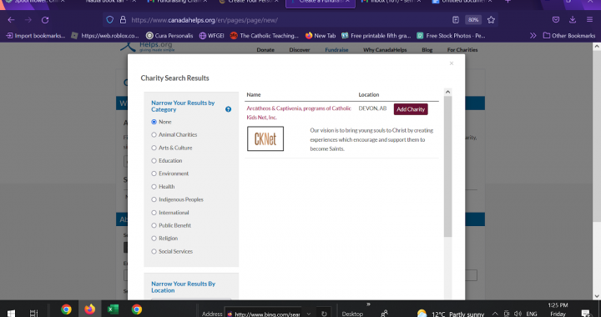Bookmark this page with the star icon
Viewport: 601px width, 317px height.
tap(491, 20)
